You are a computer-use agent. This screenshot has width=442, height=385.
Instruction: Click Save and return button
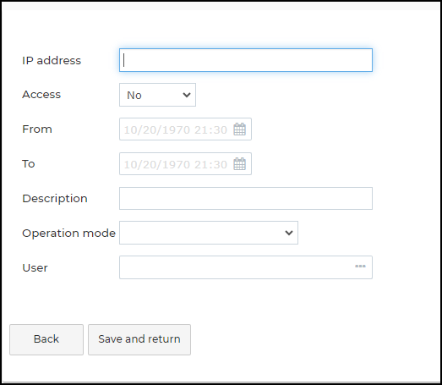[139, 339]
